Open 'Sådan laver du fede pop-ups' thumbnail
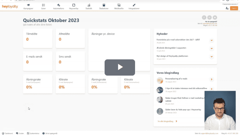The image size is (240, 136). [160, 111]
